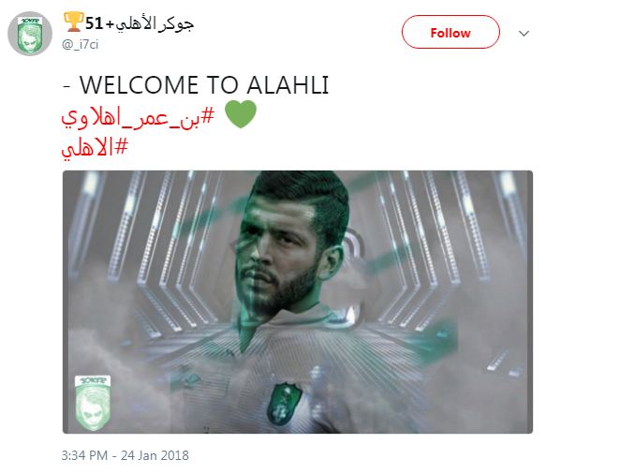Open the @_i7ci handle link
This screenshot has width=620, height=474.
point(81,44)
